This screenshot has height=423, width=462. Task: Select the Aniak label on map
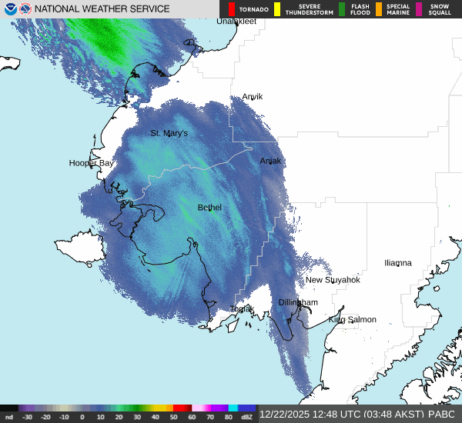pyautogui.click(x=270, y=161)
